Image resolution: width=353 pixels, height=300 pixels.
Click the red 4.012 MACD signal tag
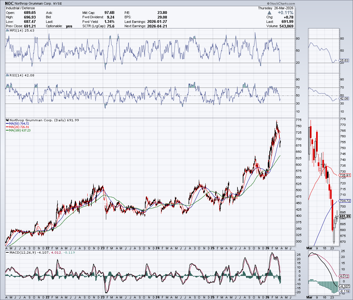[x=344, y=276]
